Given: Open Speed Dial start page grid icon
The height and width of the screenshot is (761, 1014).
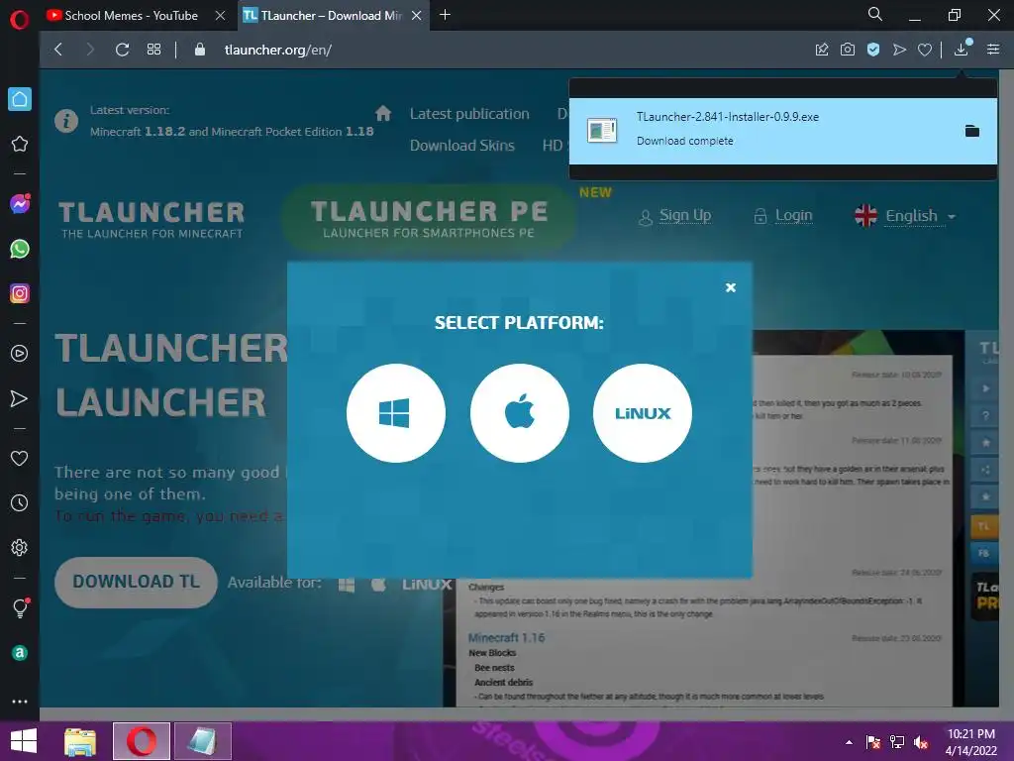Looking at the screenshot, I should tap(153, 50).
